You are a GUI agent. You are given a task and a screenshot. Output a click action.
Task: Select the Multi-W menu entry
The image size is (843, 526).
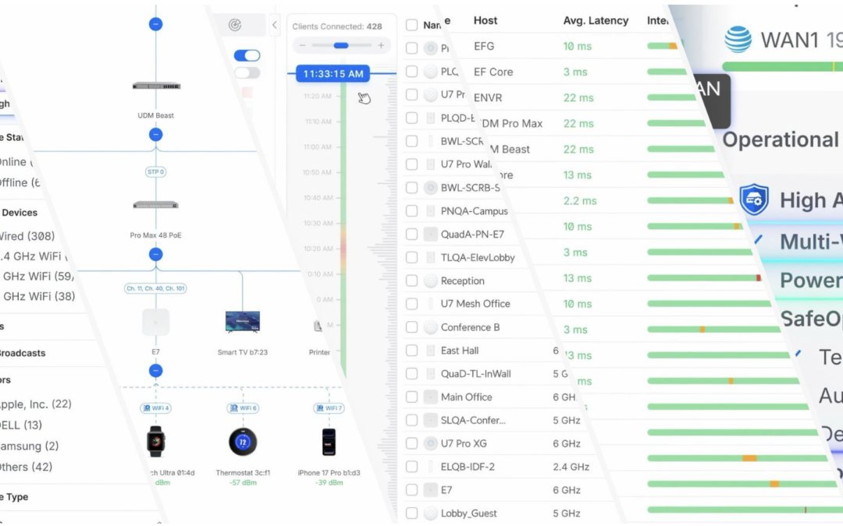click(811, 242)
